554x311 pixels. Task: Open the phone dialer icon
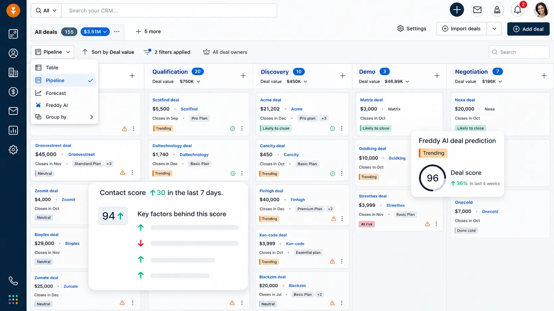coord(13,281)
